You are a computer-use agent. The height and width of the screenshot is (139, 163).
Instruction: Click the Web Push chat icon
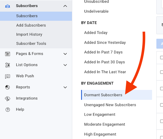coord(7,76)
